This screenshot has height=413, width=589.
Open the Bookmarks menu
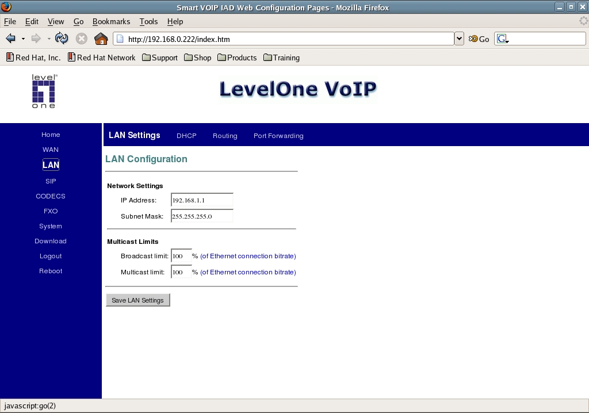[x=111, y=21]
